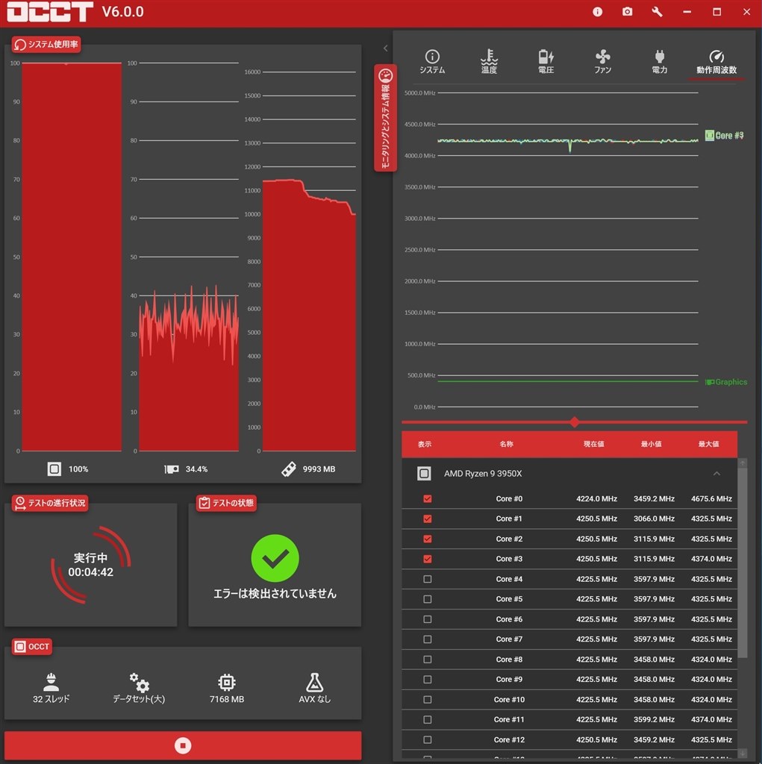Click the エラーは検出されていません message

pos(275,593)
